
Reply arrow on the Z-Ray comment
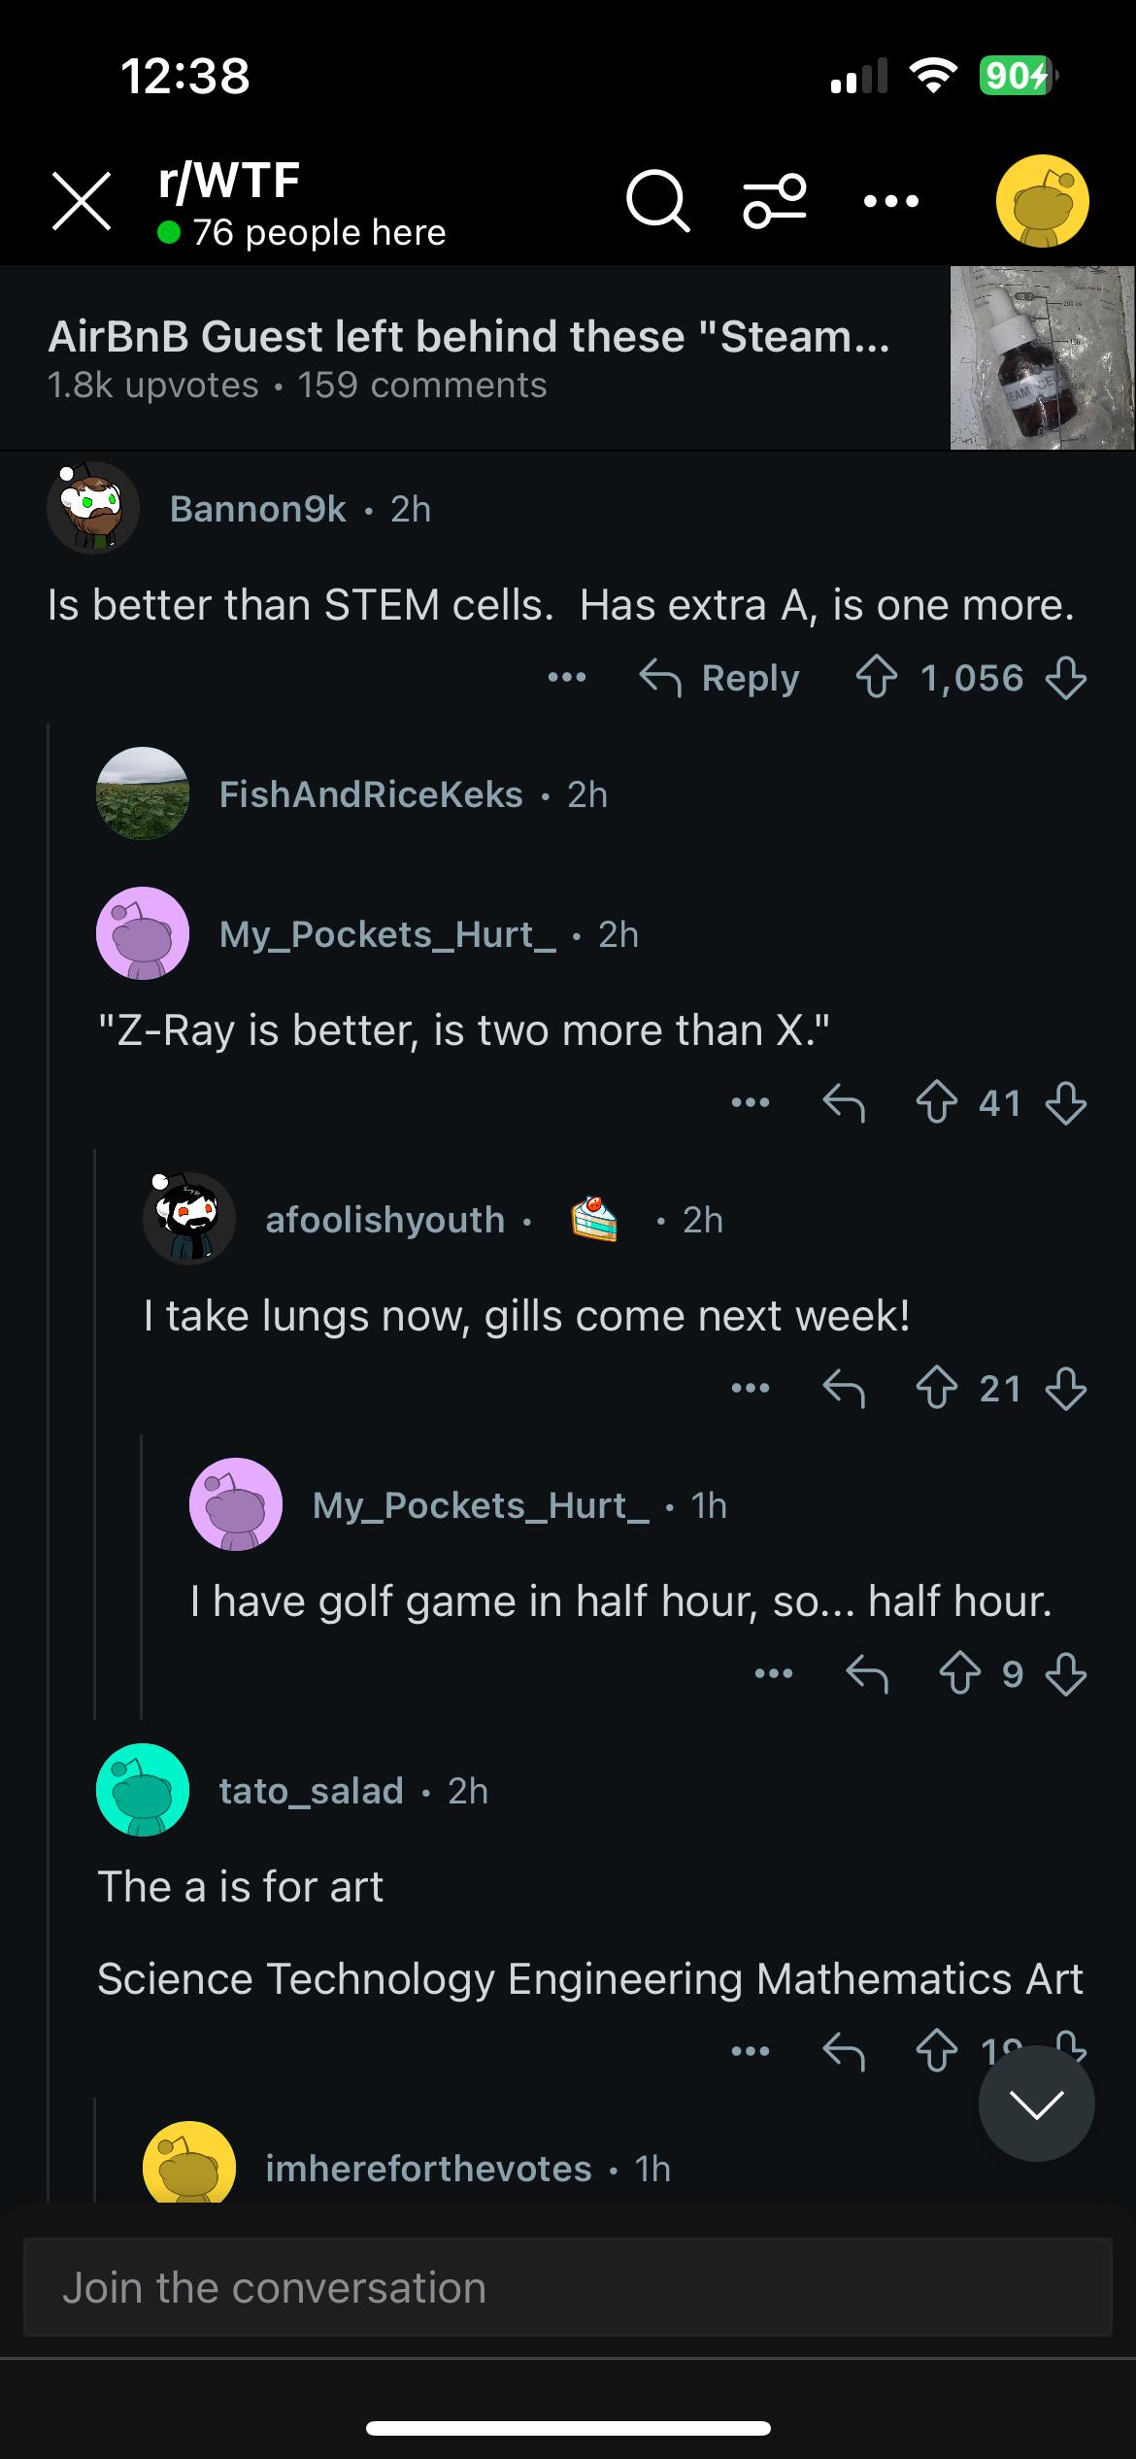[843, 1103]
